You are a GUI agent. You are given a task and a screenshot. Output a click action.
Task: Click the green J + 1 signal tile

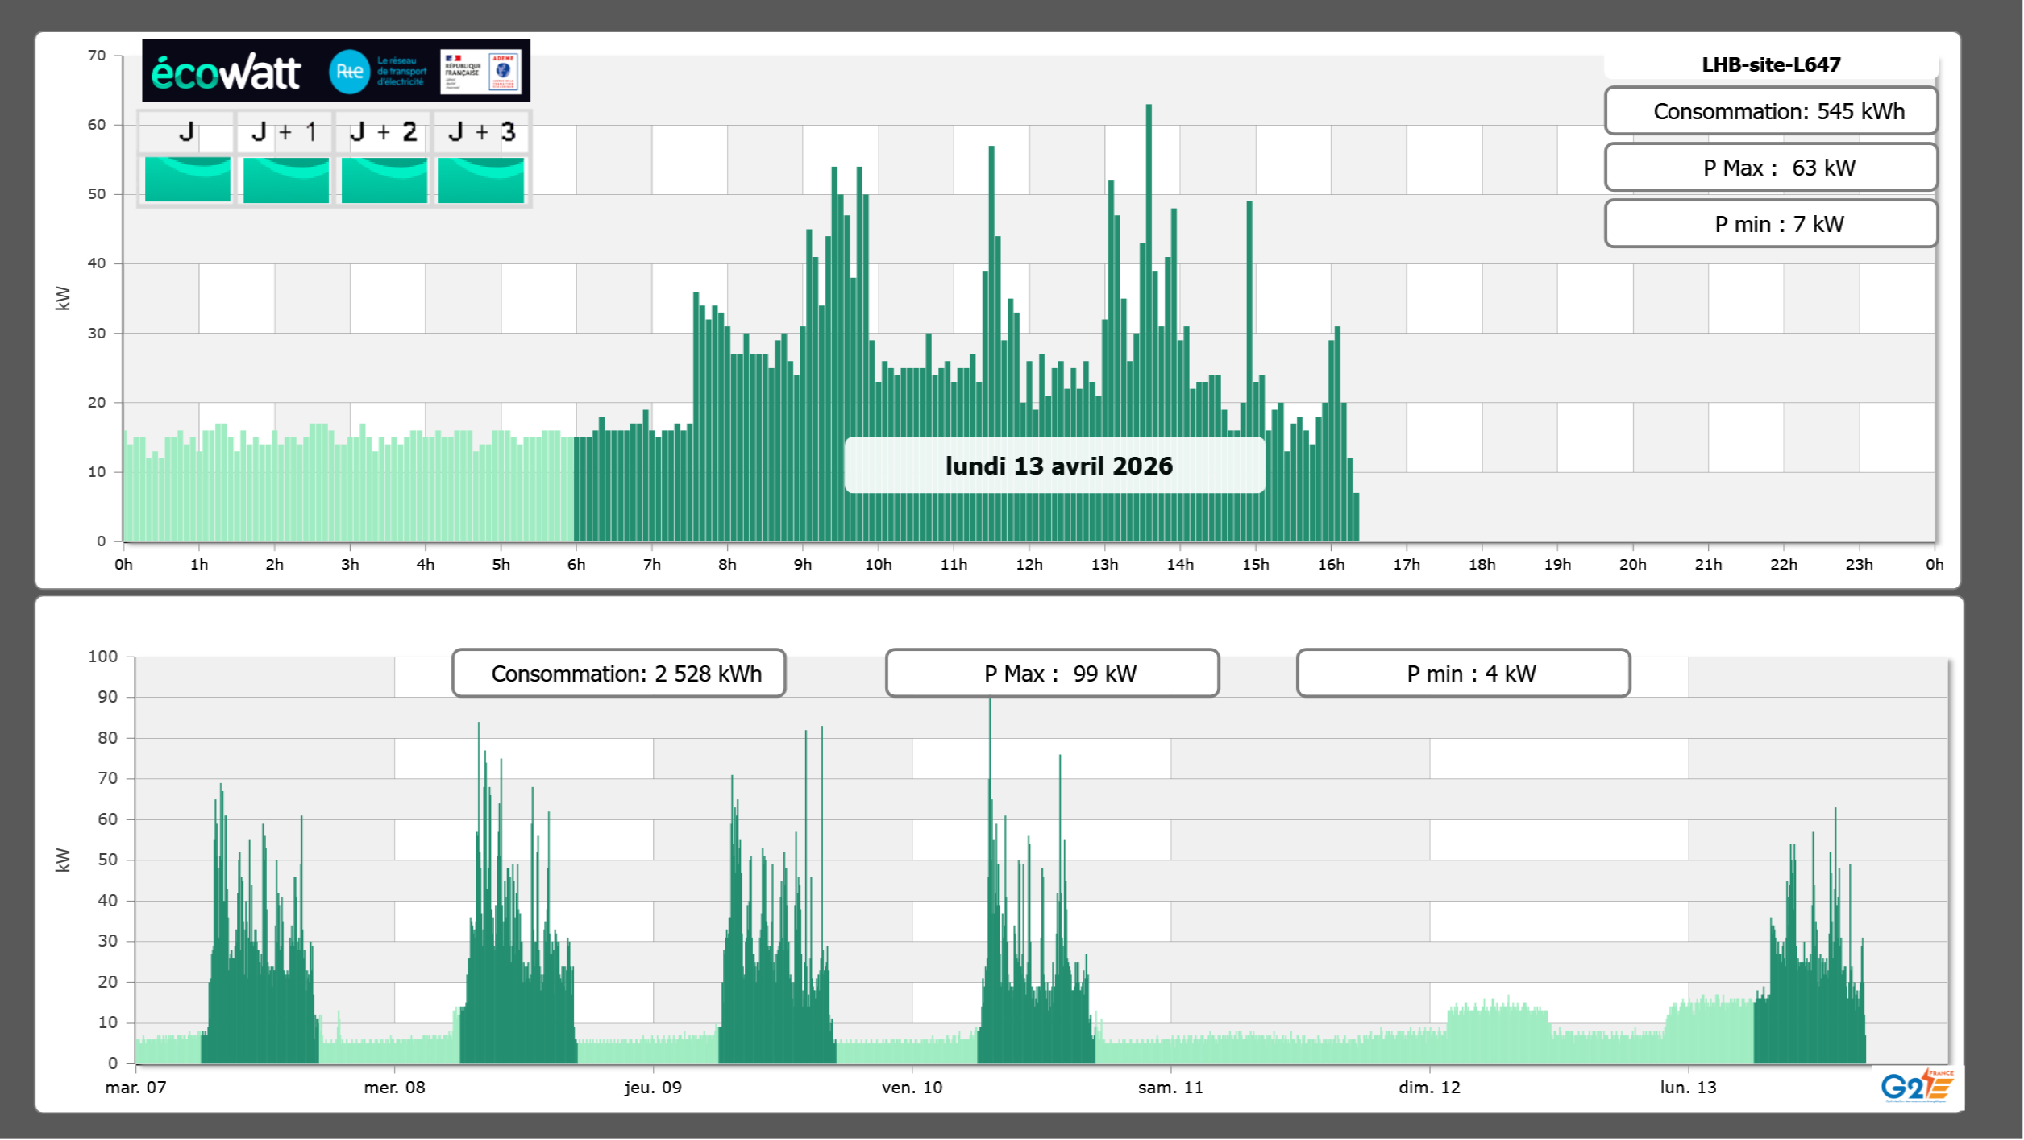[x=286, y=179]
